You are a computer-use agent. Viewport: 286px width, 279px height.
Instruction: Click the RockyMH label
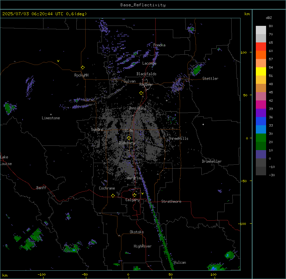click(81, 75)
